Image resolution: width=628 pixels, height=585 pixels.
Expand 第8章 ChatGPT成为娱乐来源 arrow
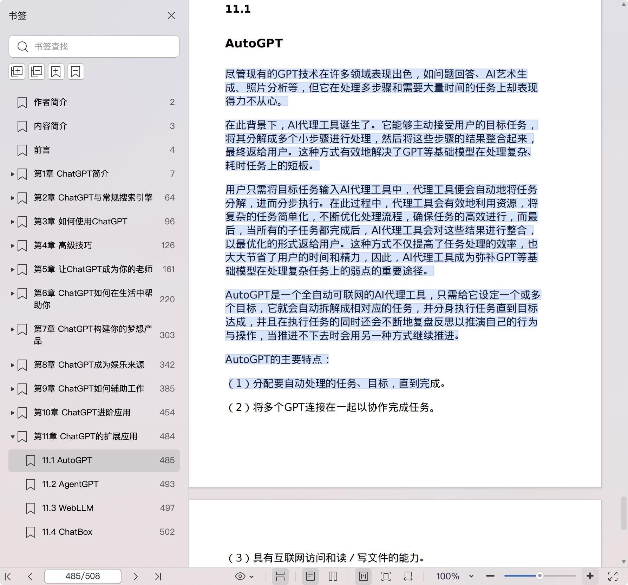13,365
